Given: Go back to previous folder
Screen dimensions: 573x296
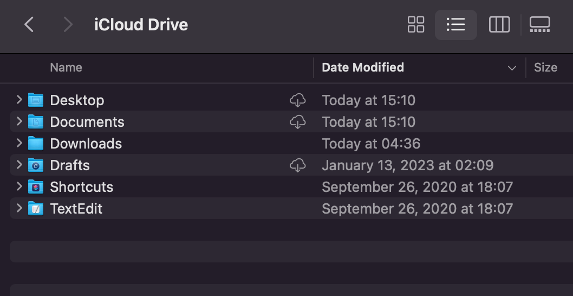Looking at the screenshot, I should [29, 24].
